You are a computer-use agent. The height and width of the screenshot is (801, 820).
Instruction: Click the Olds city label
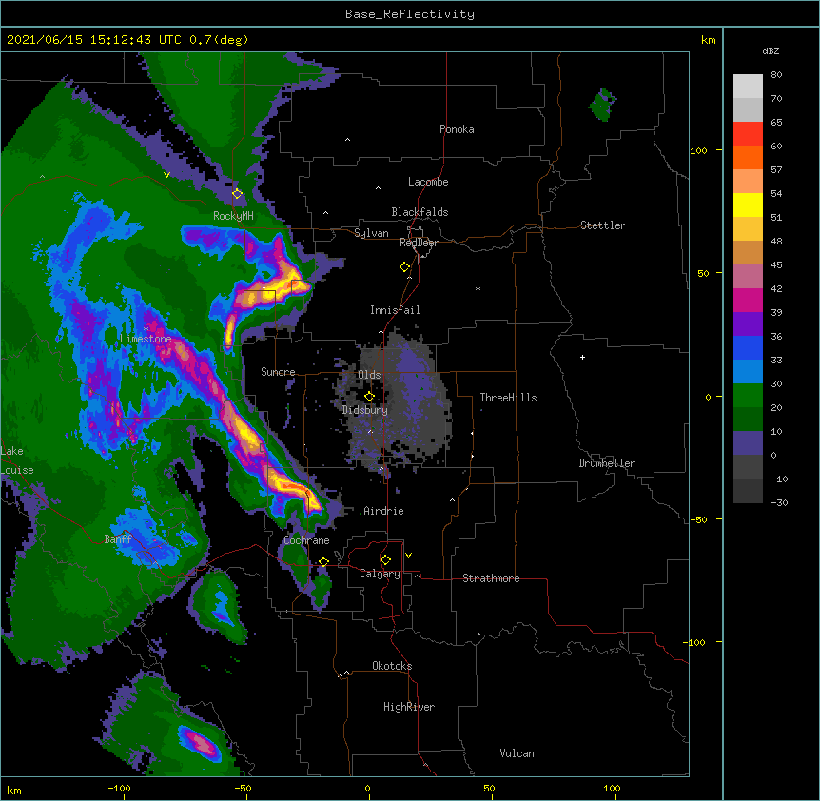click(x=369, y=375)
